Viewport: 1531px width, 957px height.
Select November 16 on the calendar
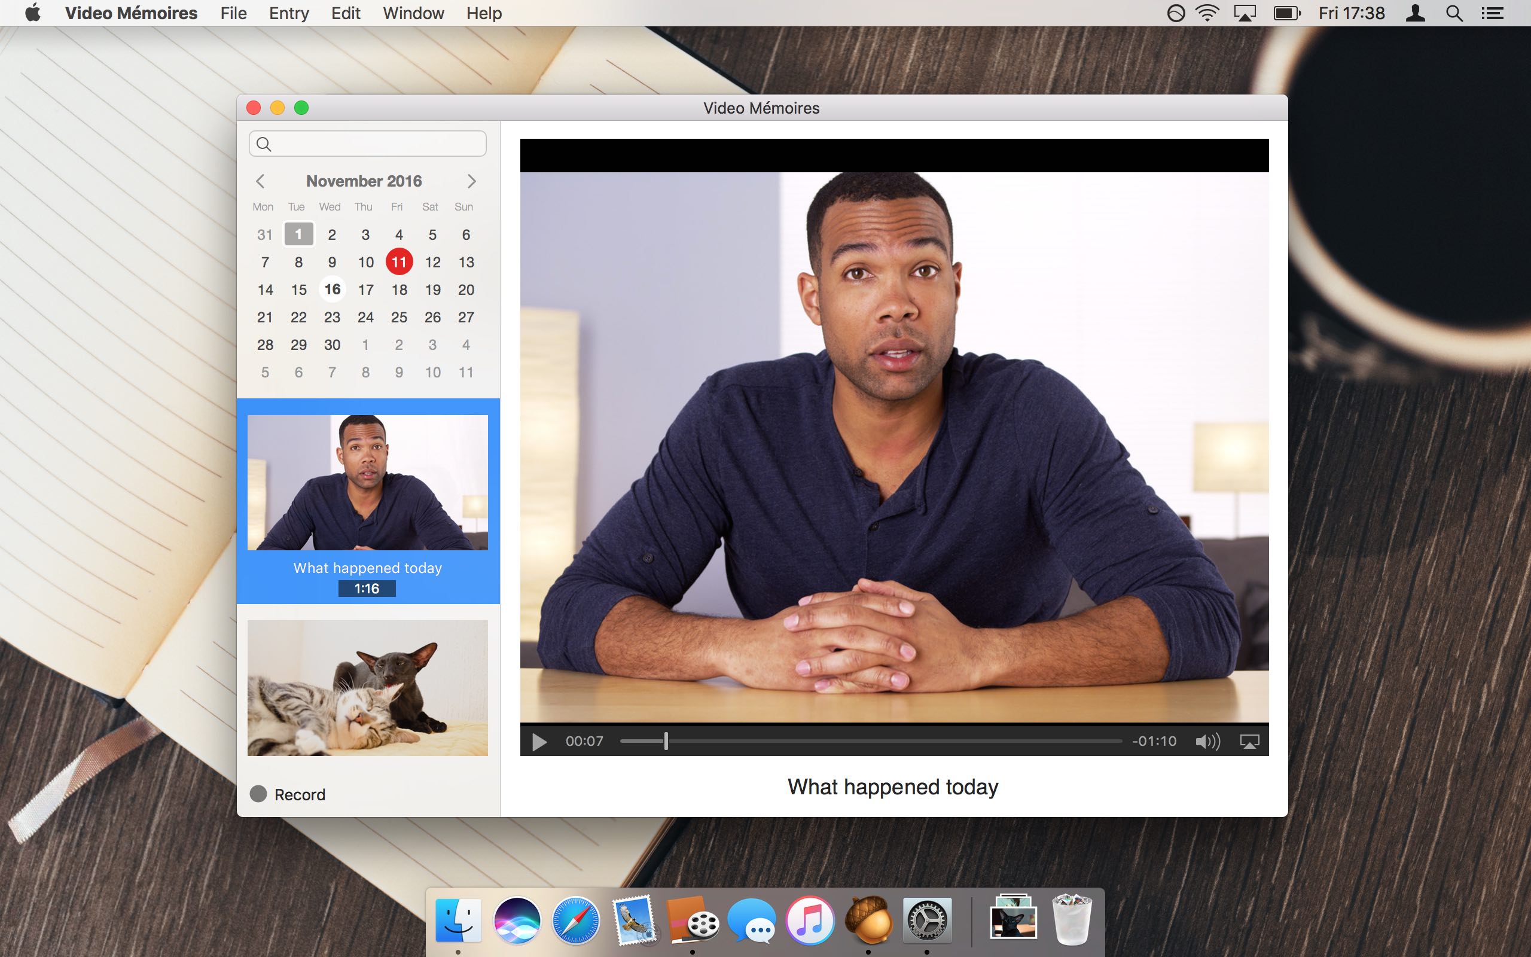click(332, 289)
